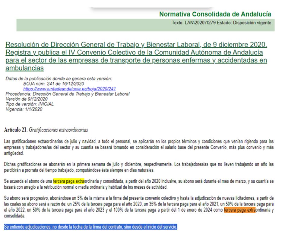This screenshot has width=285, height=234.
Task: Click the word 'ambulancias' in the title link
Action: 24,68
